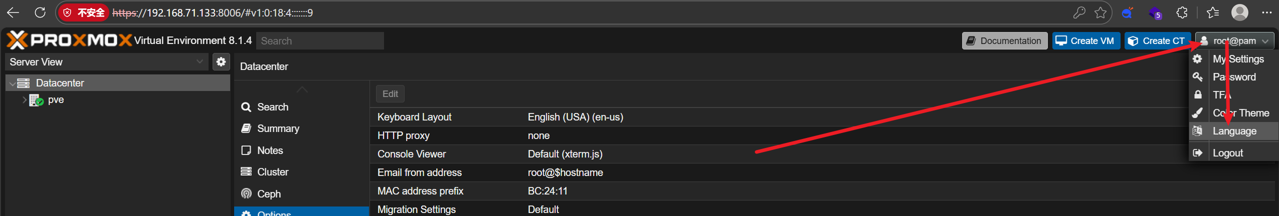
Task: Select Language from the user menu
Action: click(1234, 131)
